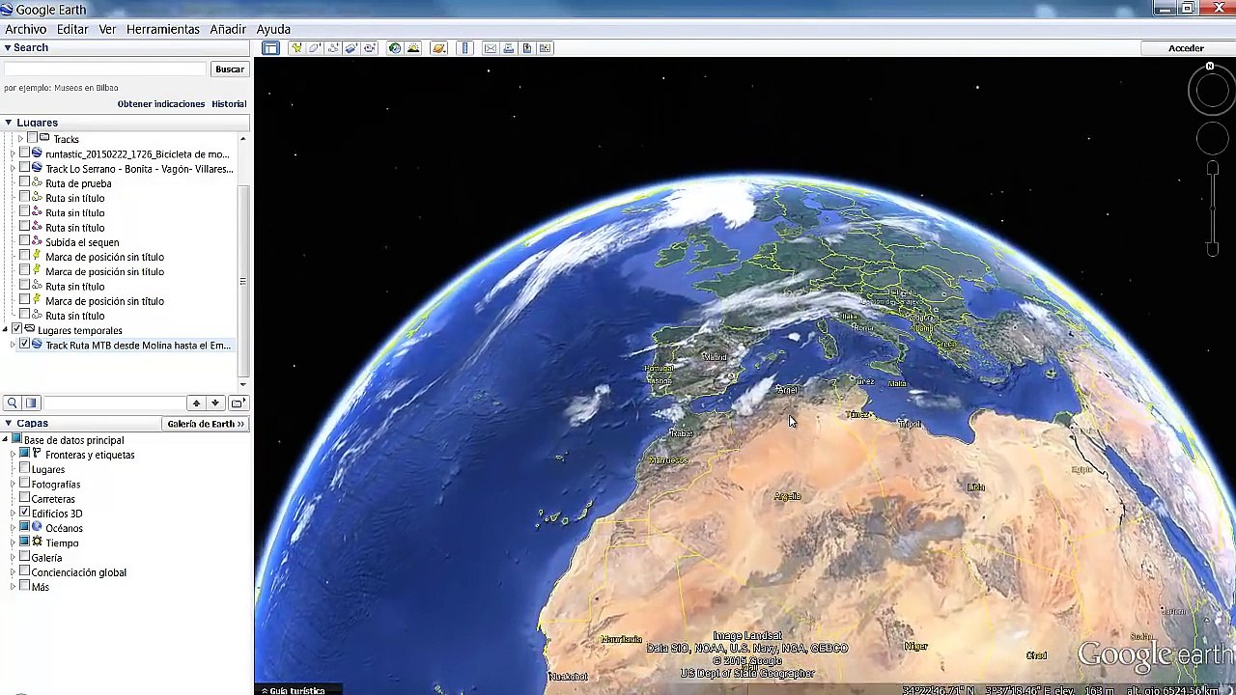Collapse the Lugares temporales folder
The width and height of the screenshot is (1236, 695).
[6, 330]
